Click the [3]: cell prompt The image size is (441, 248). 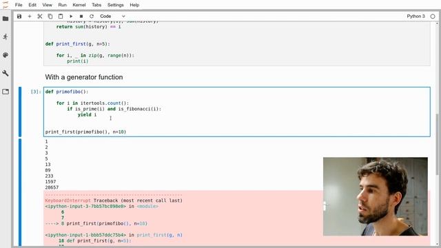click(36, 92)
